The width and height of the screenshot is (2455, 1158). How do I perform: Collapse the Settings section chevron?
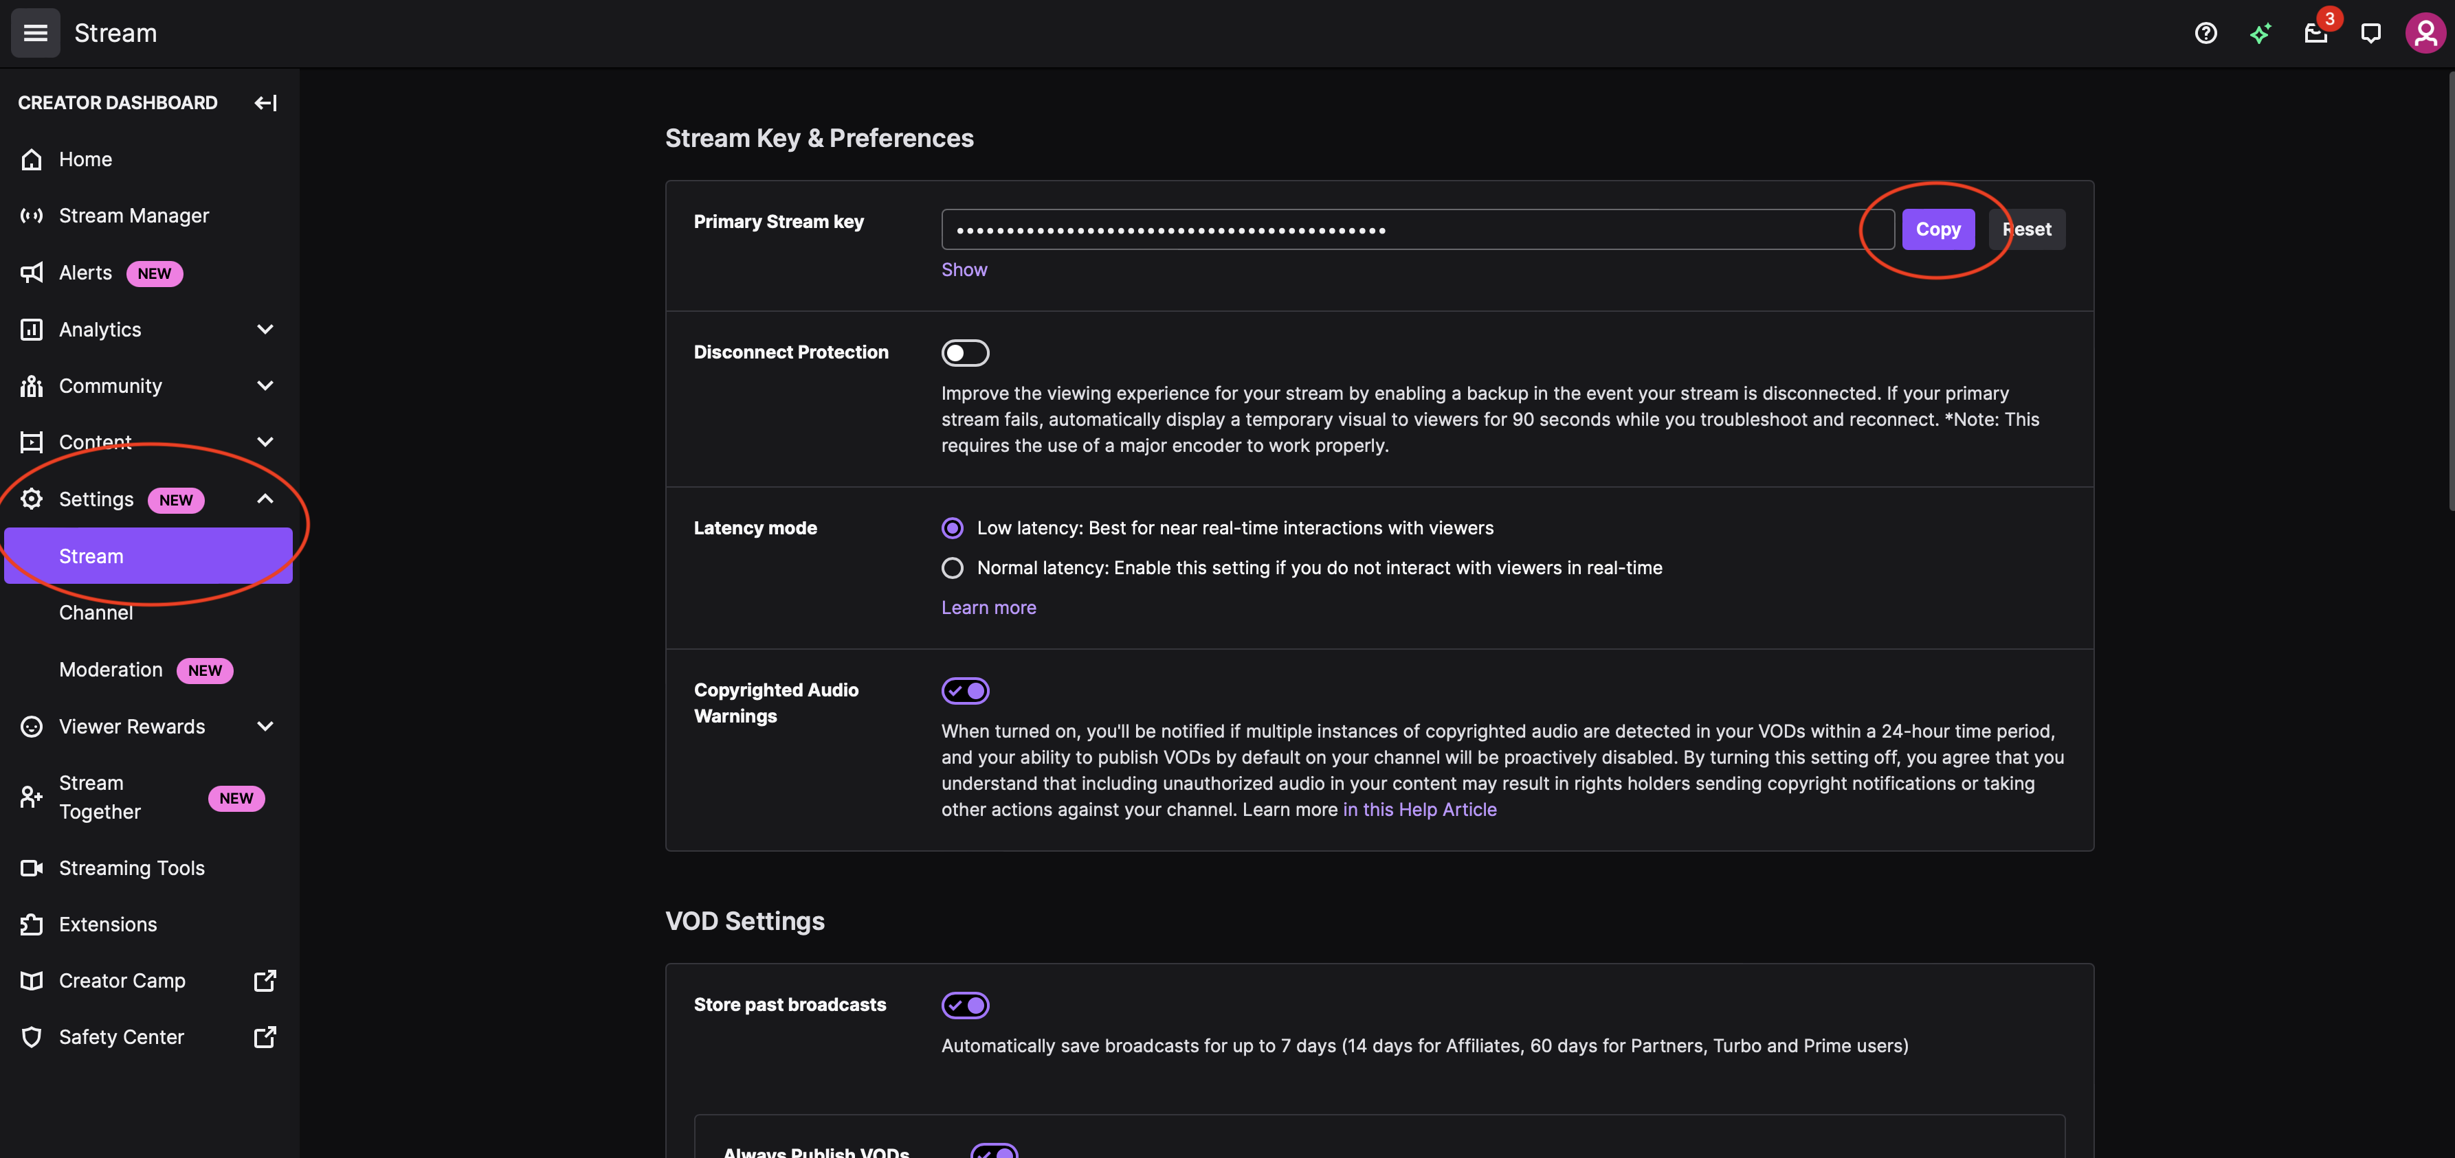click(265, 499)
